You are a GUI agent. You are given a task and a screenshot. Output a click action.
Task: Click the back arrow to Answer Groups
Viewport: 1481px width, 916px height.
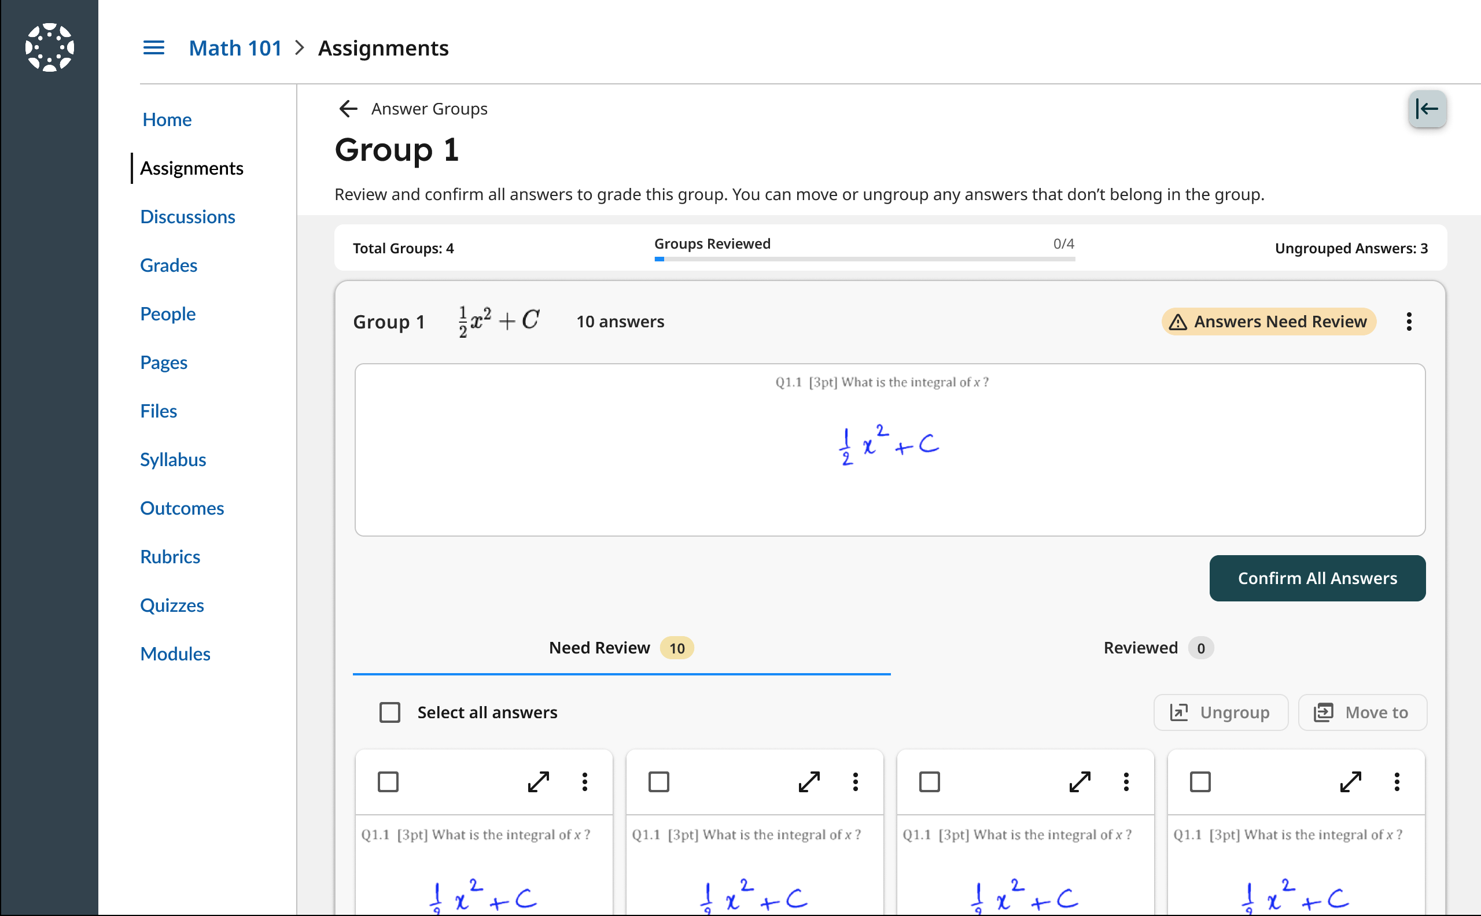tap(348, 109)
